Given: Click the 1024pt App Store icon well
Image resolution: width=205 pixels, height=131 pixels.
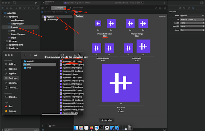Looking at the screenshot, I should tap(120, 82).
